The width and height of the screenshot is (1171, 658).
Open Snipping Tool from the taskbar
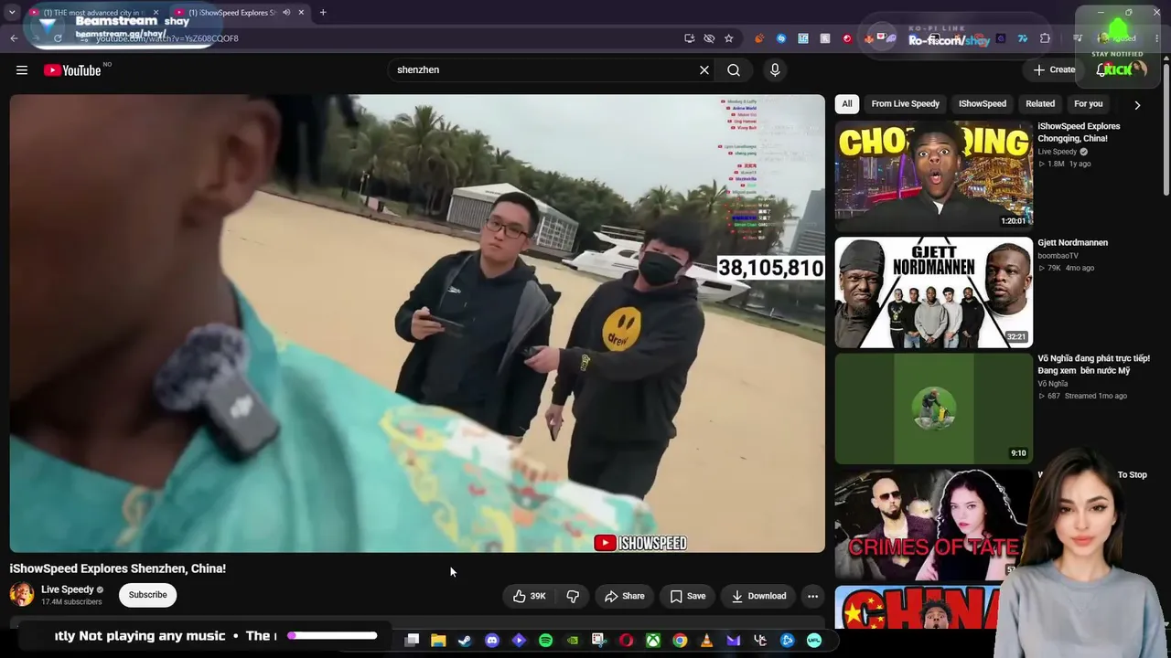[599, 641]
